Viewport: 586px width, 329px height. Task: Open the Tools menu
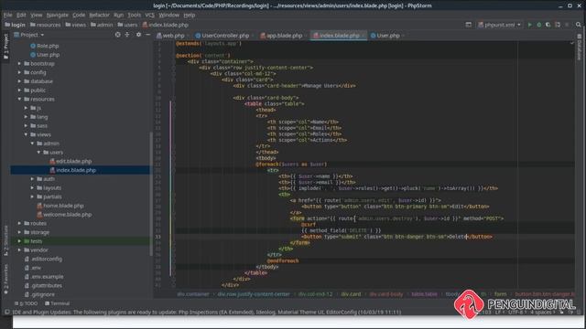click(135, 15)
